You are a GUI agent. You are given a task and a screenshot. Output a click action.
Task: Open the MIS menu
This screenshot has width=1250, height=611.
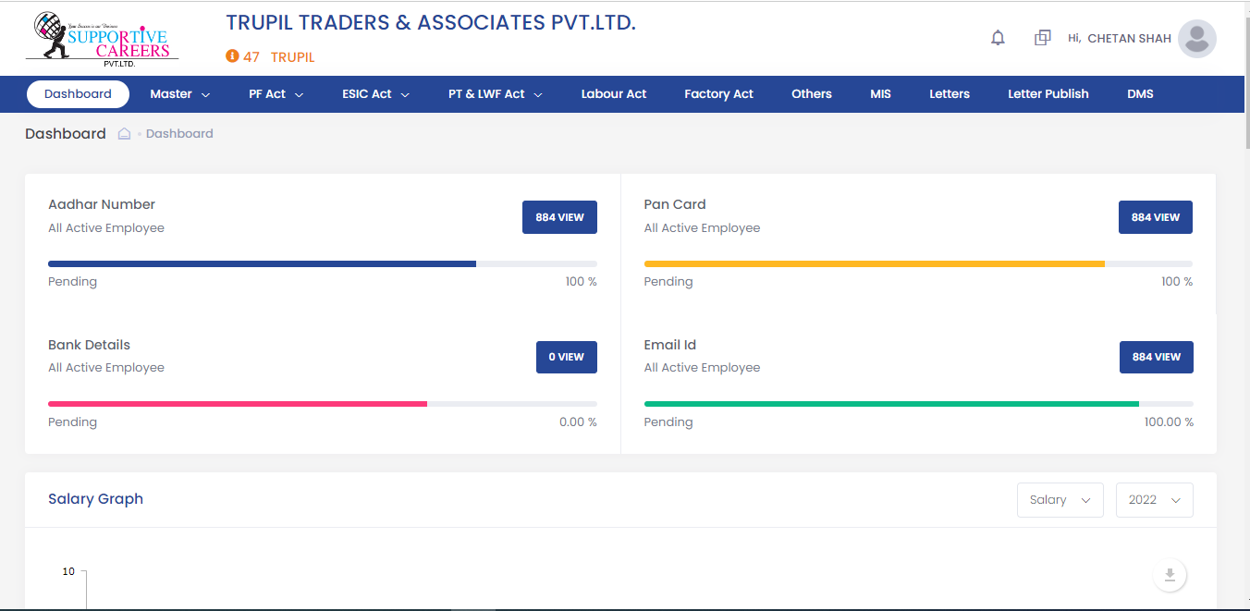[x=880, y=94]
